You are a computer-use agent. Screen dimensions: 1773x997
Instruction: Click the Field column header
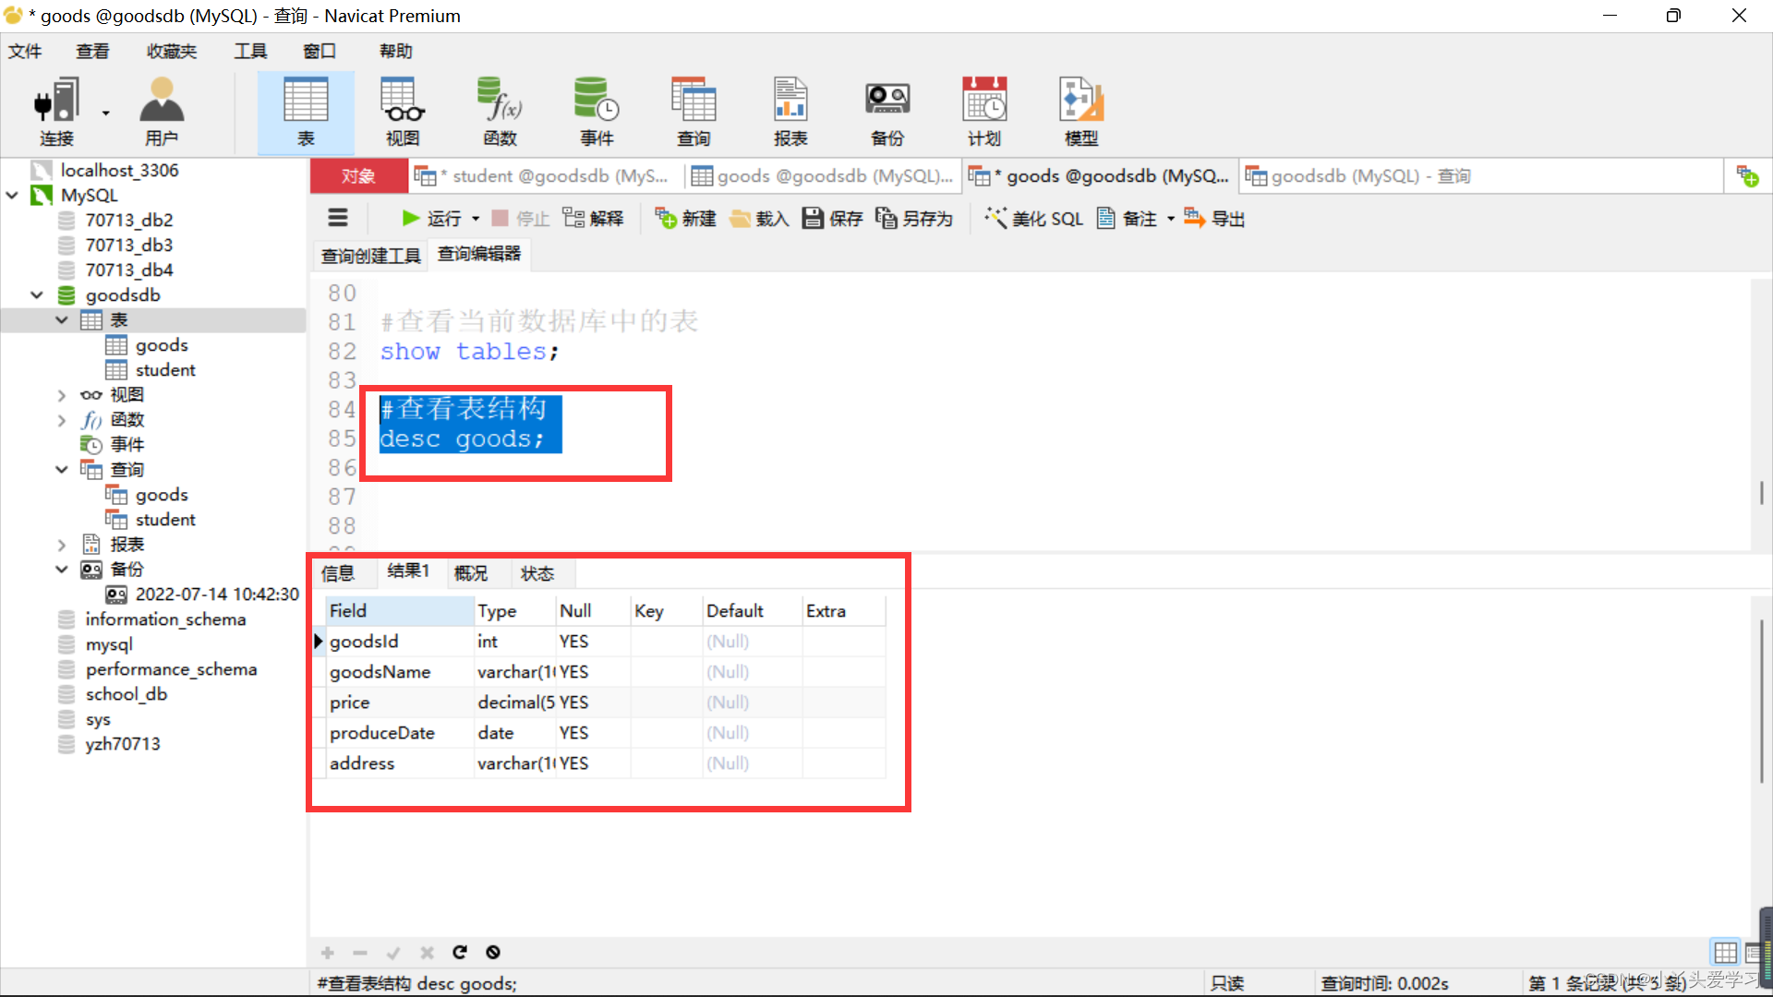pyautogui.click(x=400, y=611)
